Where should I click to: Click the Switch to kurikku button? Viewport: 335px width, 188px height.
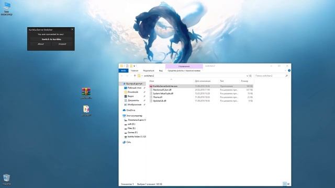point(51,40)
